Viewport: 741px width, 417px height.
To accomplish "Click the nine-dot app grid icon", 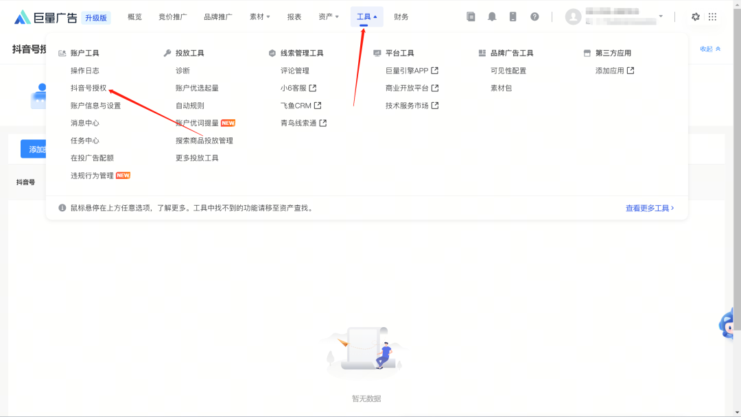I will [x=713, y=17].
